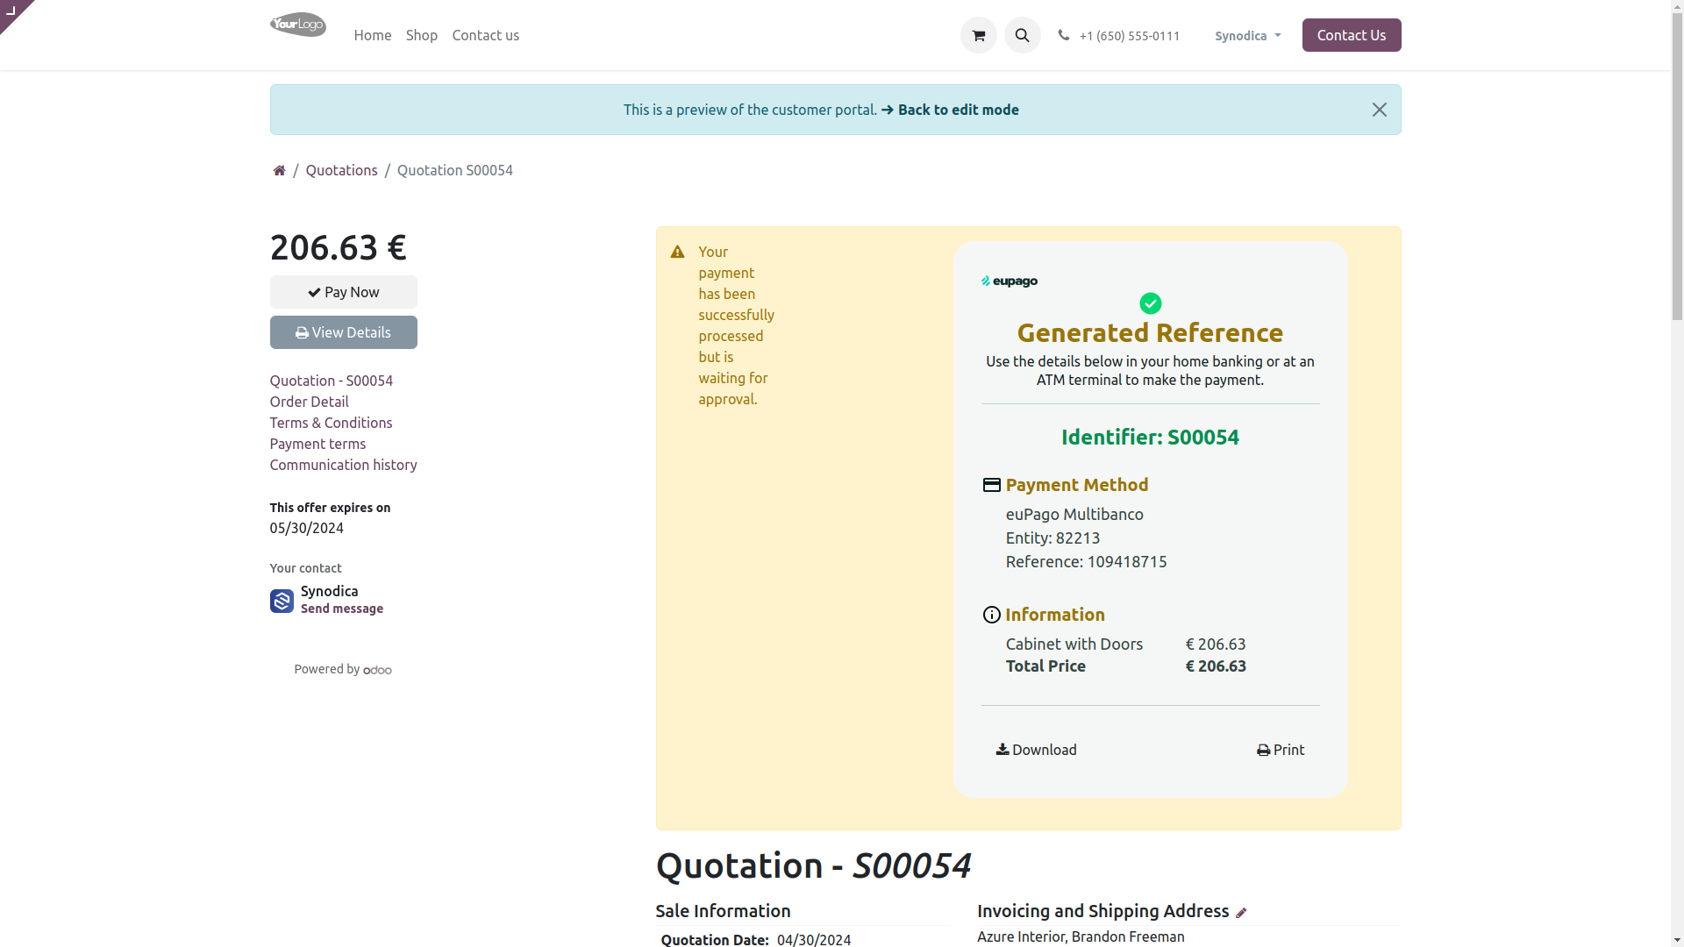Click the purple Contact Us button
Screen dimensions: 1684x947
click(x=1351, y=35)
